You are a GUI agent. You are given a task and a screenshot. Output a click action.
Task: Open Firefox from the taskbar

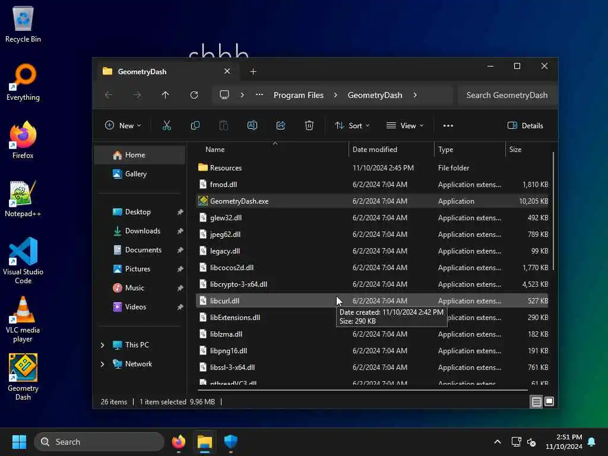coord(178,442)
